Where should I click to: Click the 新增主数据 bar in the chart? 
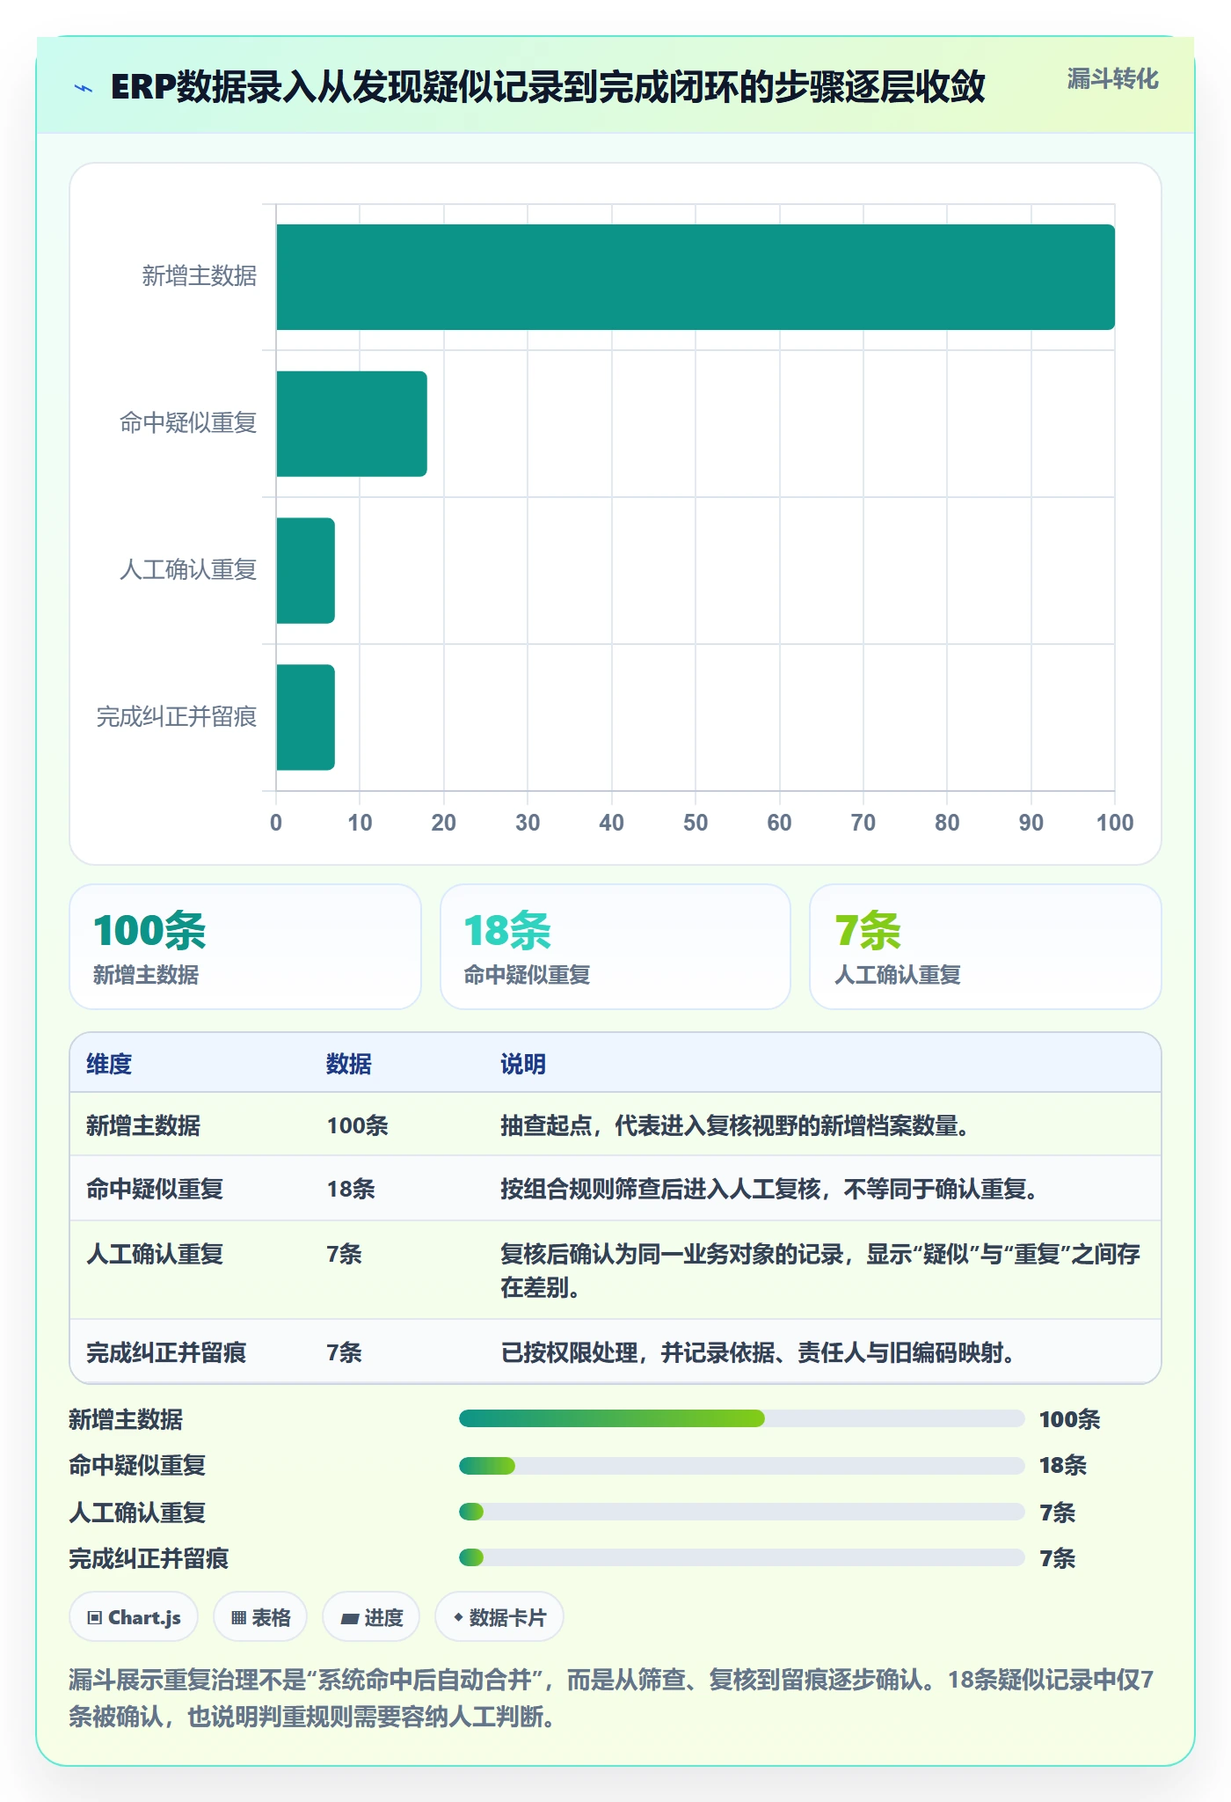(696, 277)
